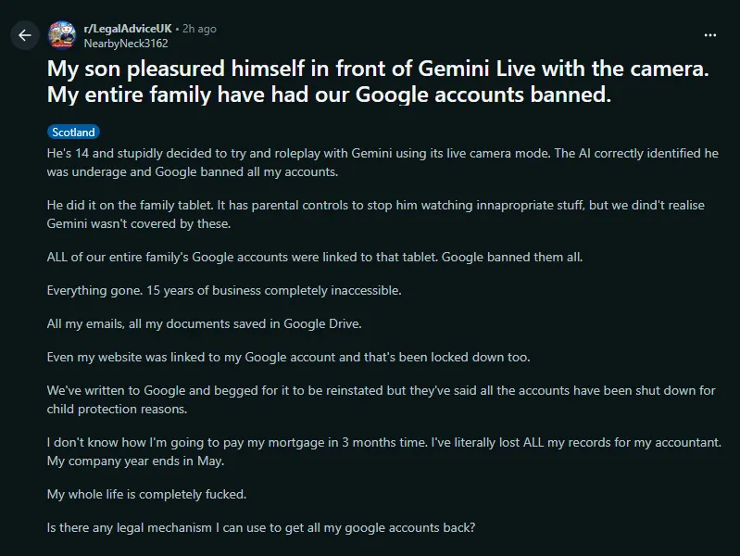Image resolution: width=740 pixels, height=556 pixels.
Task: Click the closing question about a legal mechanism
Action: (261, 528)
